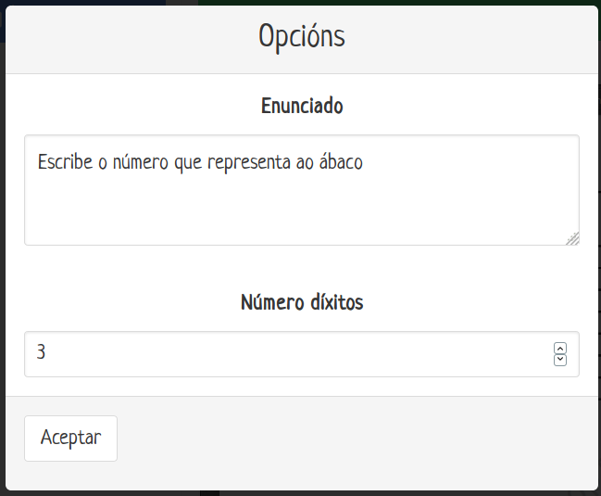This screenshot has width=601, height=496.
Task: Click the text area resize handle
Action: point(572,238)
